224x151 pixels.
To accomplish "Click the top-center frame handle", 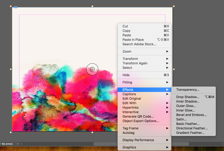I will [92, 6].
